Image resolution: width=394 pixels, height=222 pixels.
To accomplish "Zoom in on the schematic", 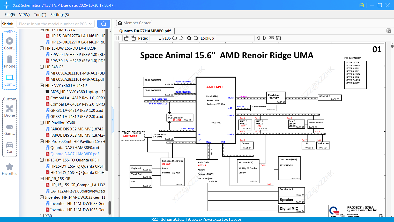I will [x=189, y=38].
